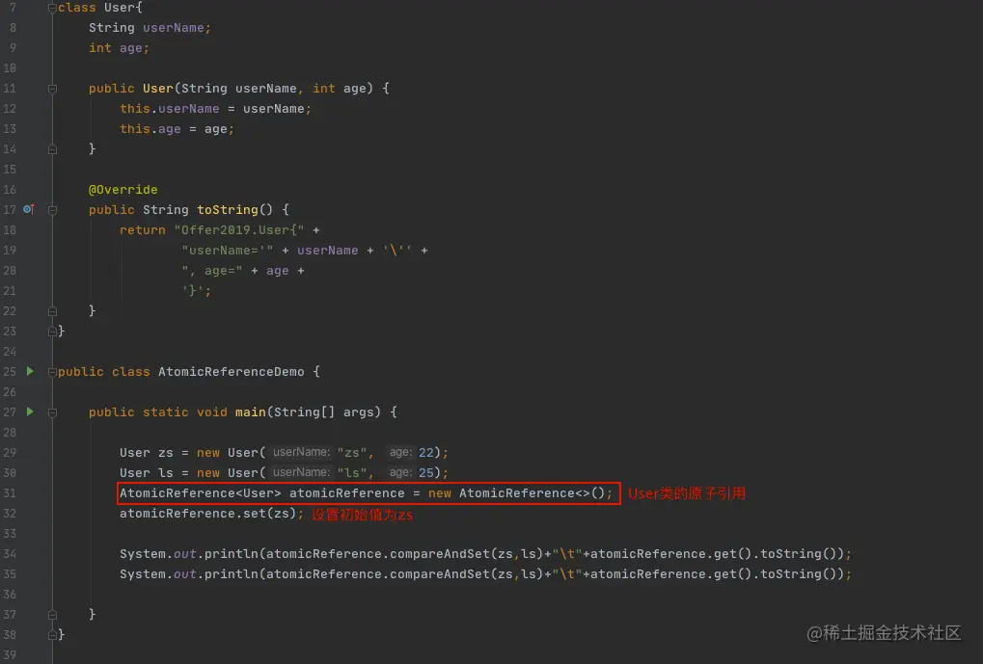This screenshot has height=664, width=983.
Task: Run main method from line 27 gutter arrow
Action: point(30,412)
